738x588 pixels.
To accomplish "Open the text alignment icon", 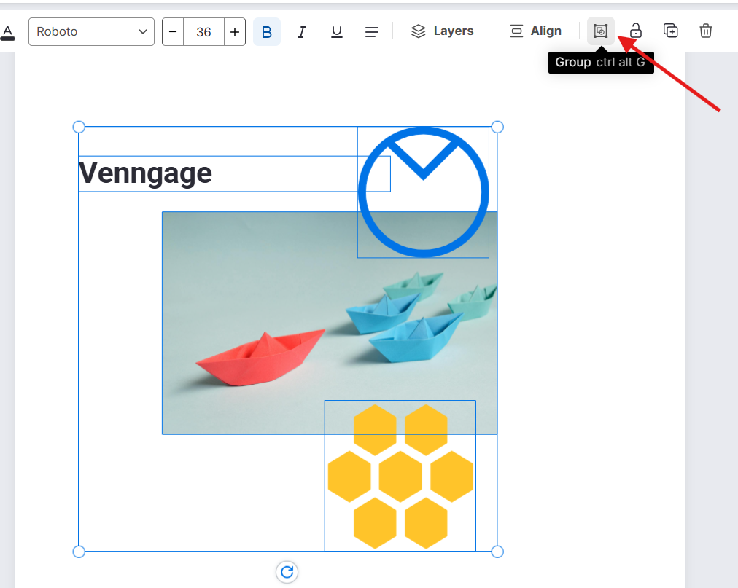I will (x=372, y=32).
